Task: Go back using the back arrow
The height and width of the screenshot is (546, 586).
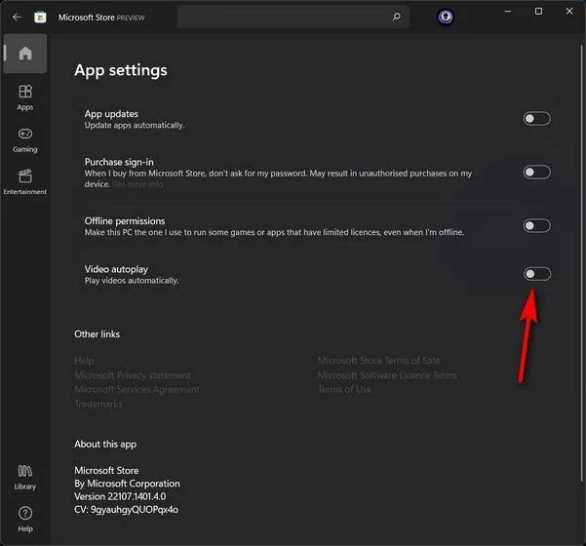Action: tap(17, 18)
